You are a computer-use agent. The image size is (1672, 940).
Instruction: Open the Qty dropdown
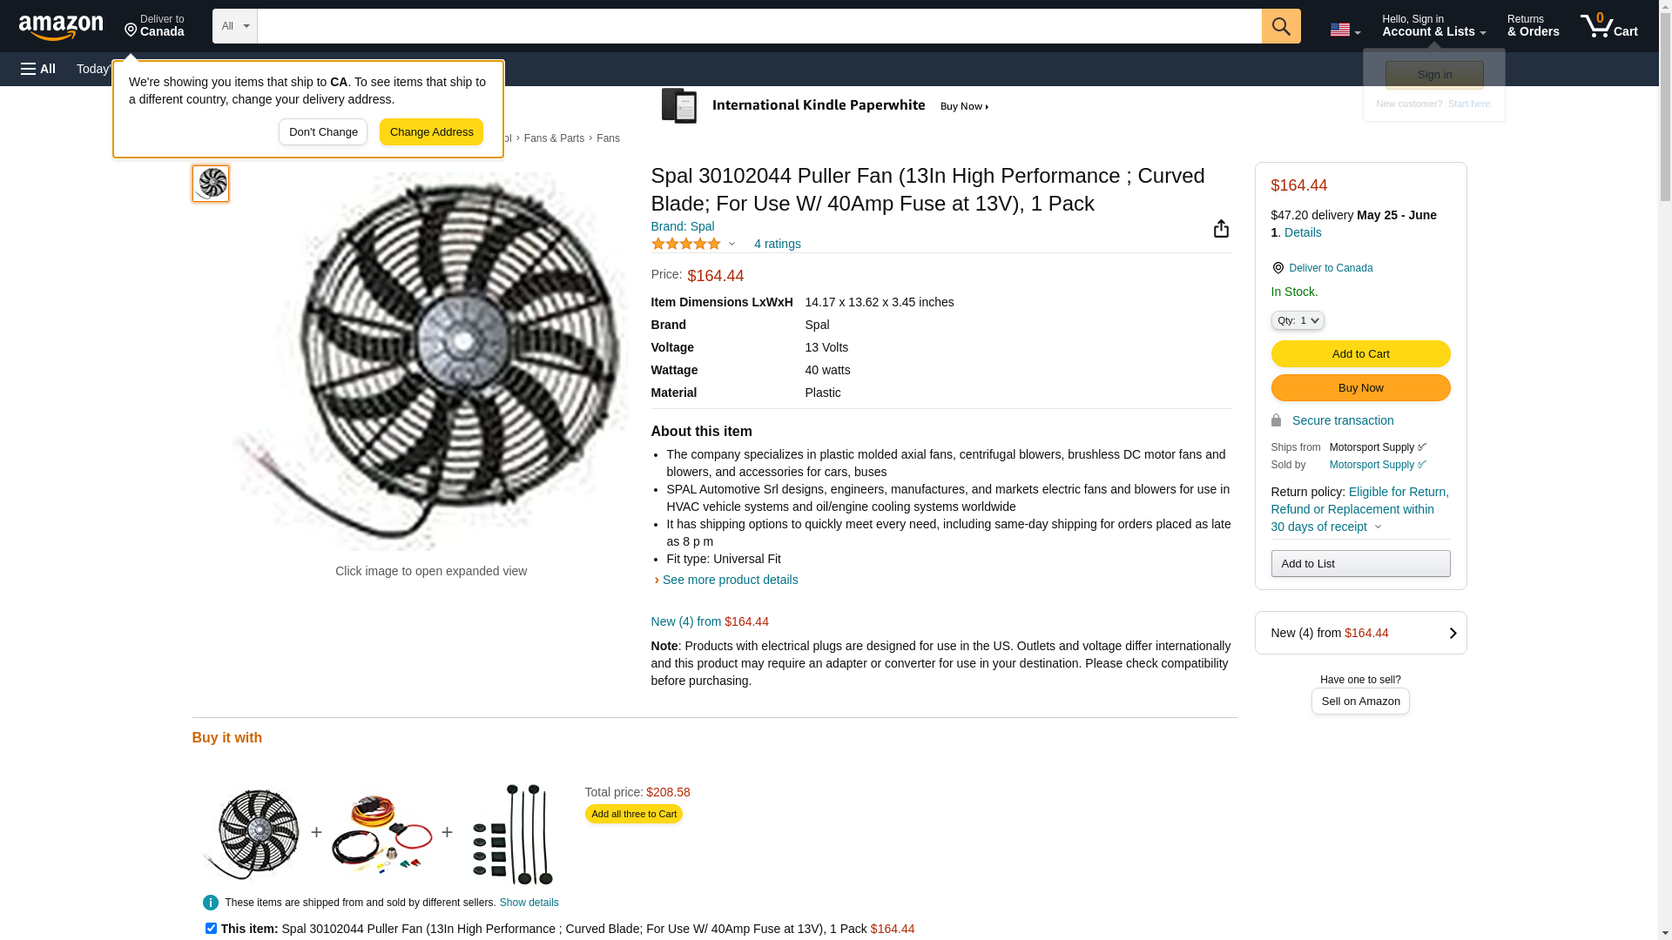point(1297,321)
